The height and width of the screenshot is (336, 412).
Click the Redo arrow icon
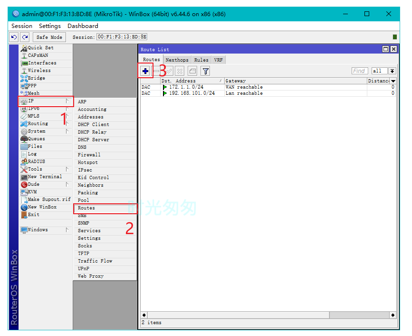coord(25,37)
